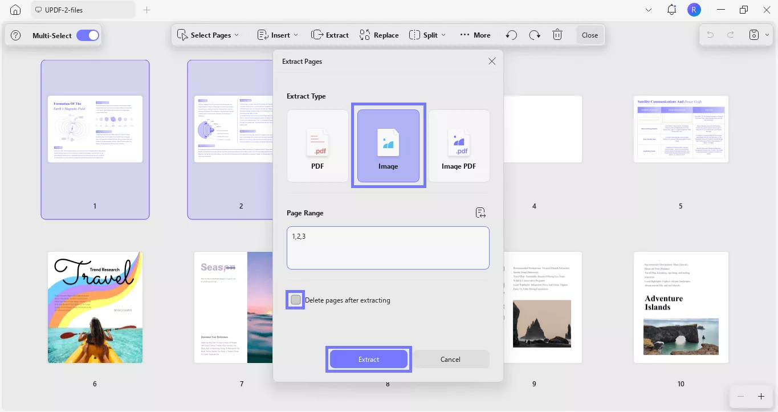Open the notifications bell icon

click(x=671, y=10)
